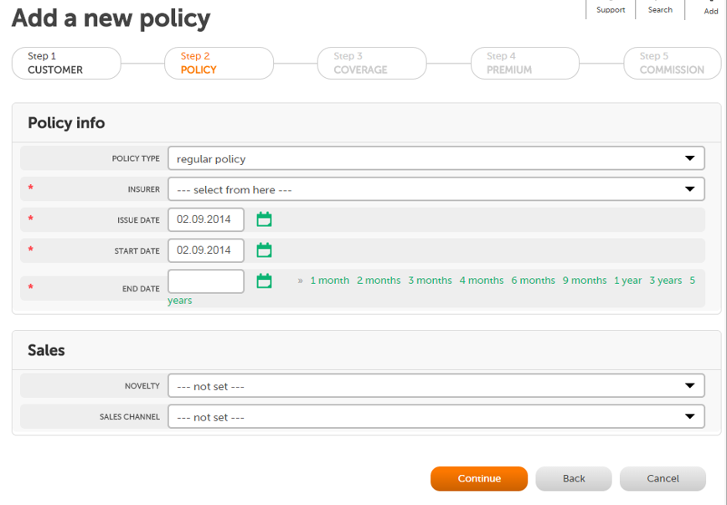This screenshot has width=727, height=505.
Task: Focus the End Date input field
Action: [x=206, y=281]
